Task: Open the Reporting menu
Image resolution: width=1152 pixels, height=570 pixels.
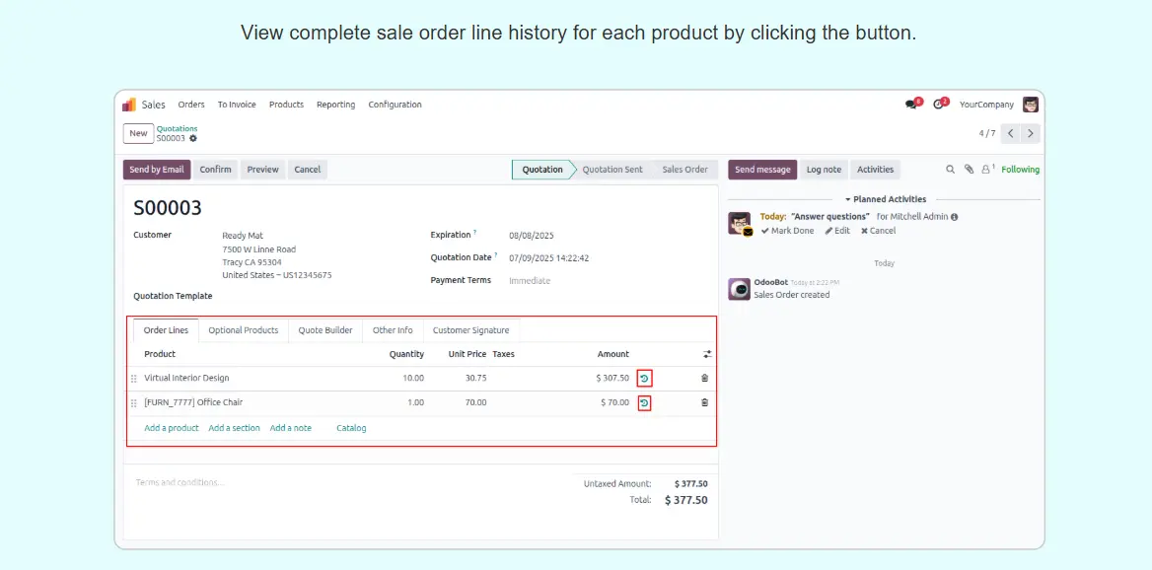Action: (x=335, y=105)
